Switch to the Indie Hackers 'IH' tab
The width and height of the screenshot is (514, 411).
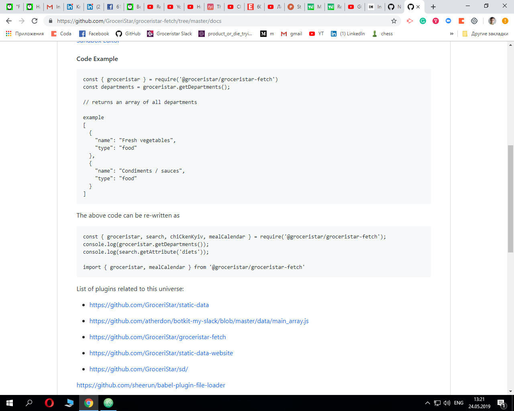click(375, 7)
